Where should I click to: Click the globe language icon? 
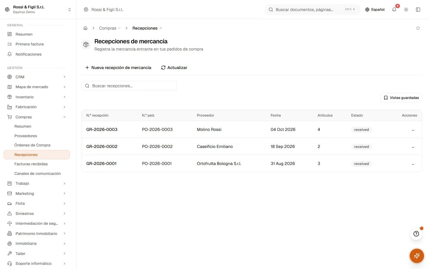[367, 10]
